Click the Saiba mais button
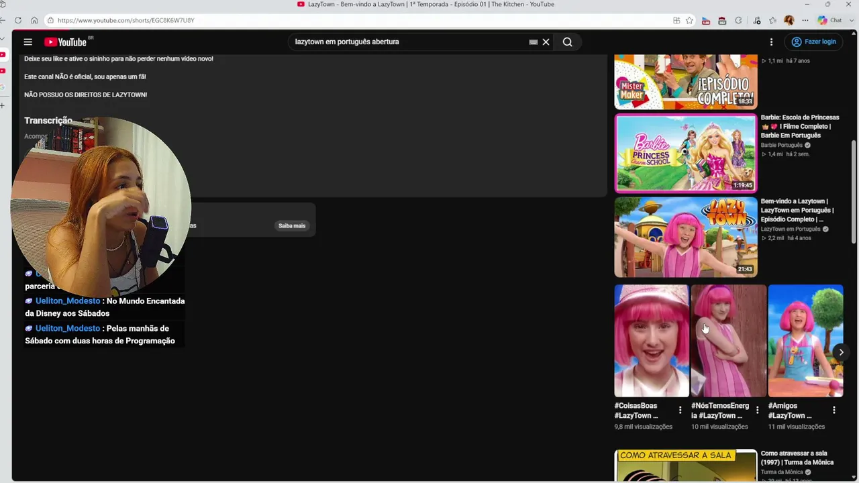Image resolution: width=859 pixels, height=483 pixels. pos(292,226)
